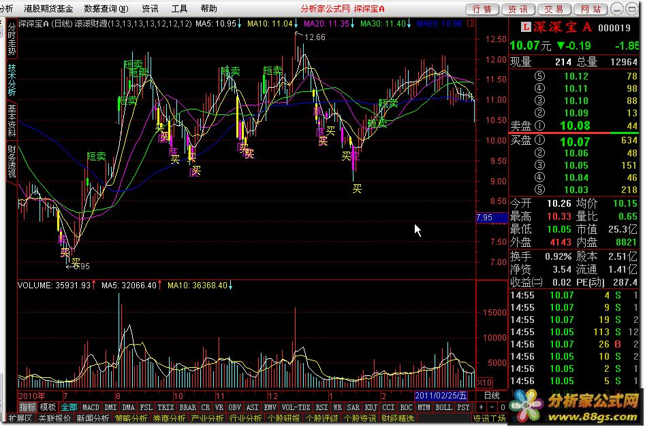Select the EMV indicator
The width and height of the screenshot is (645, 427).
[270, 407]
